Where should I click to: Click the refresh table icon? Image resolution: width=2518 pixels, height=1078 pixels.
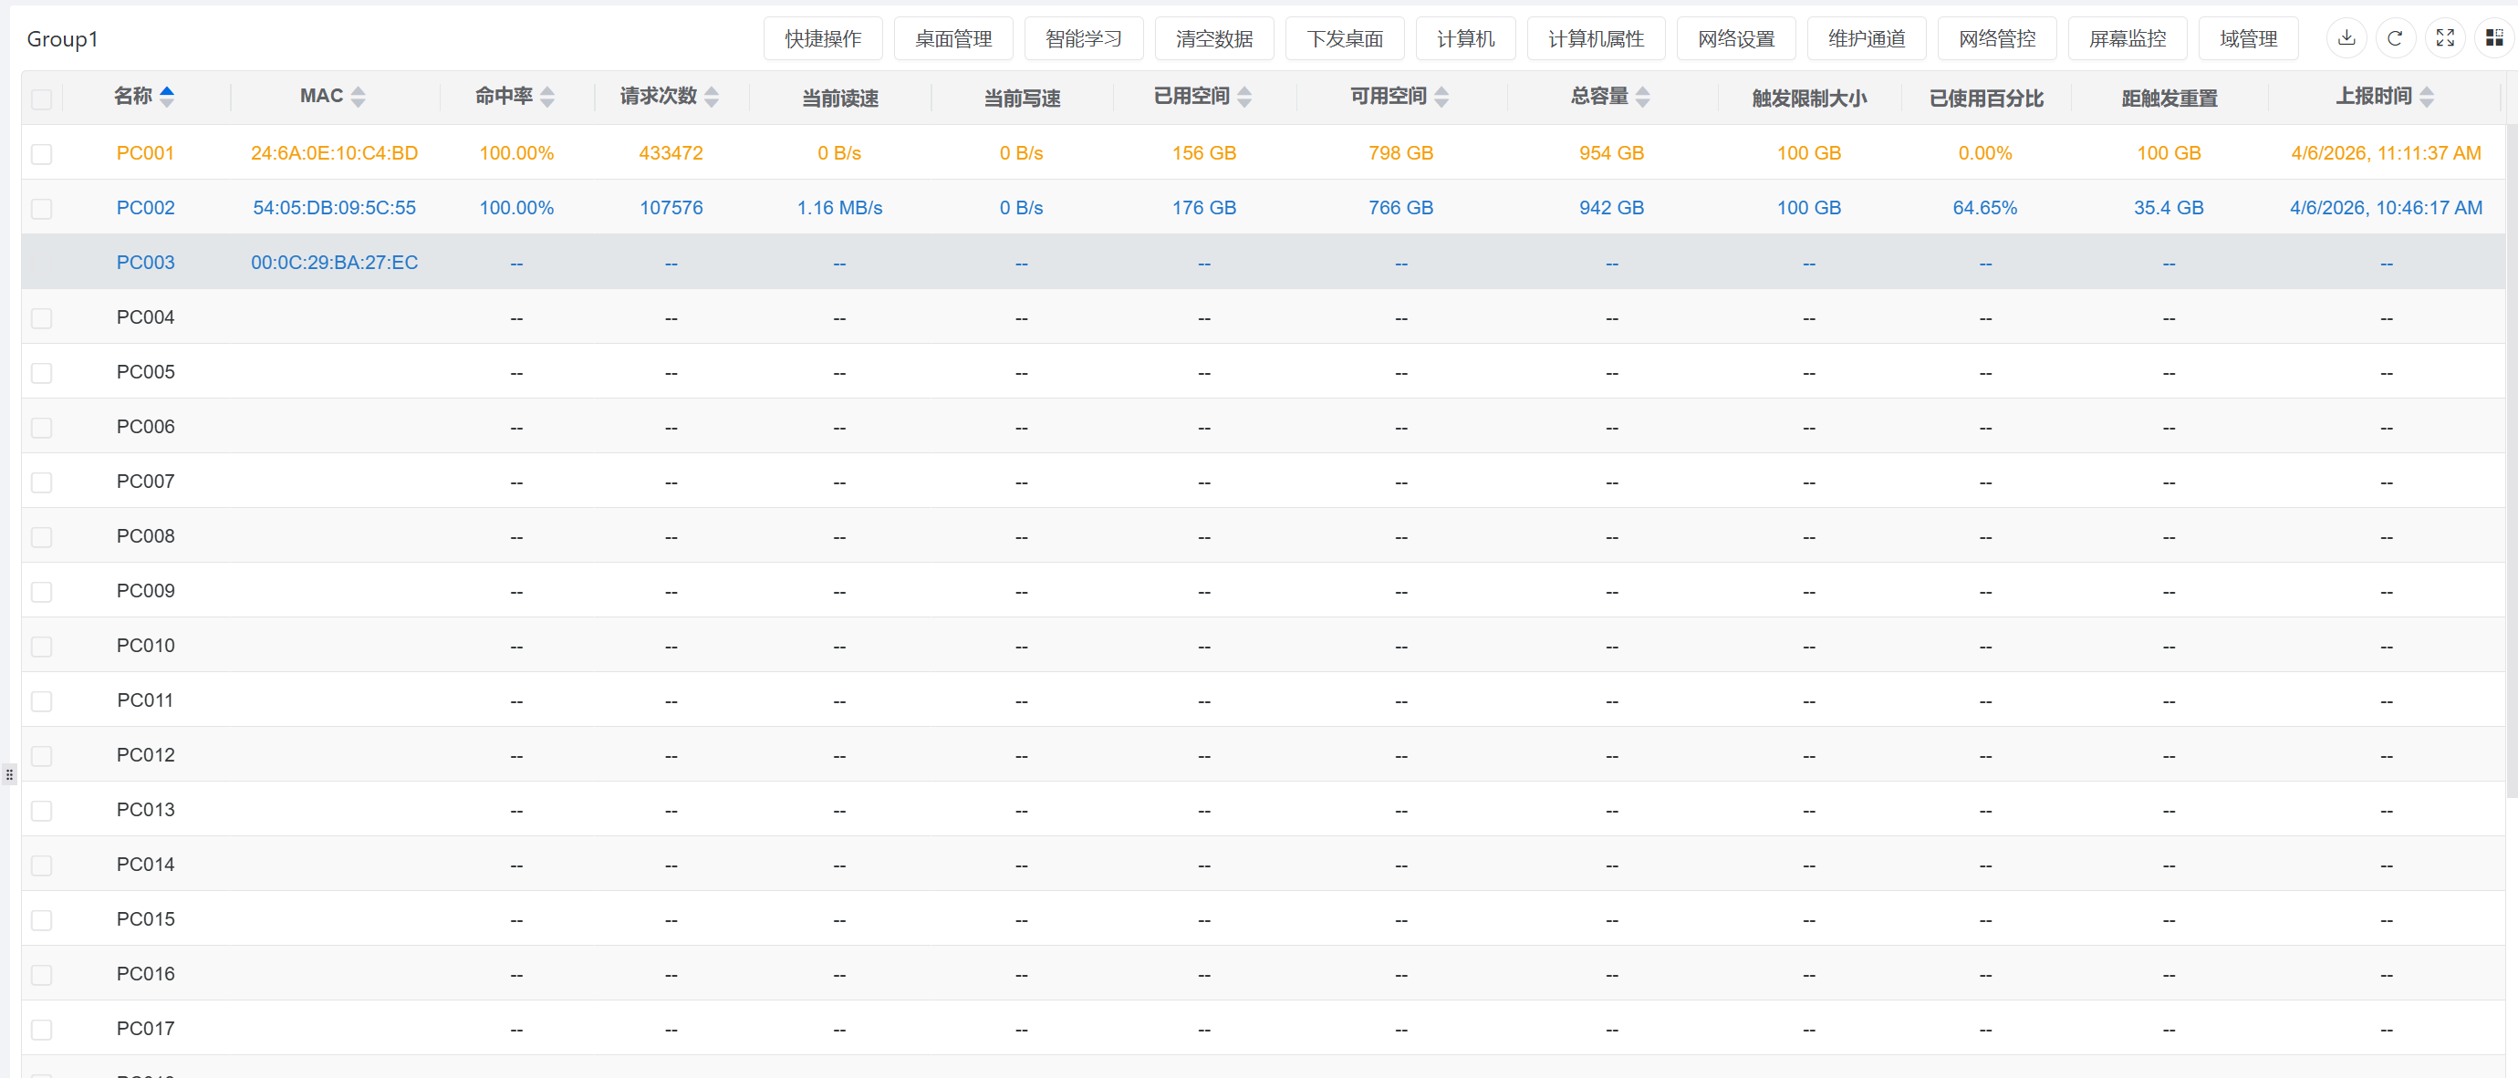click(x=2395, y=38)
